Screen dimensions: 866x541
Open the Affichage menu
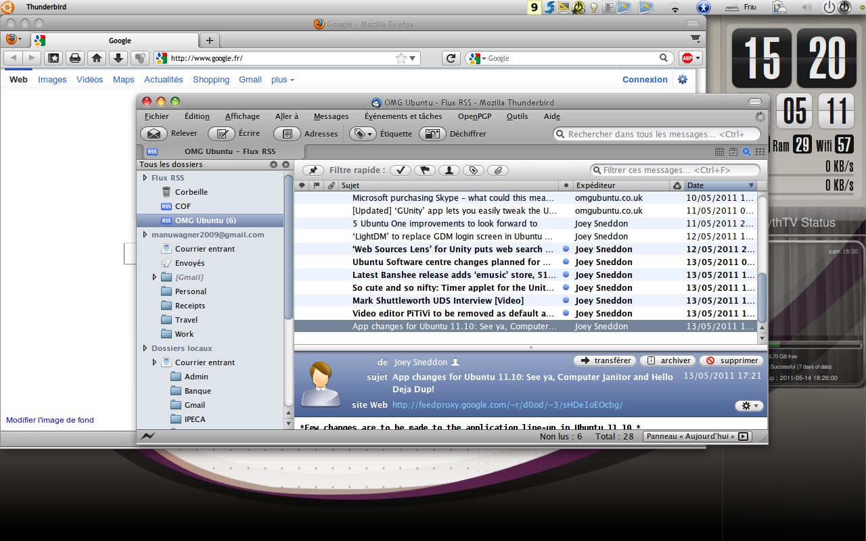coord(242,116)
